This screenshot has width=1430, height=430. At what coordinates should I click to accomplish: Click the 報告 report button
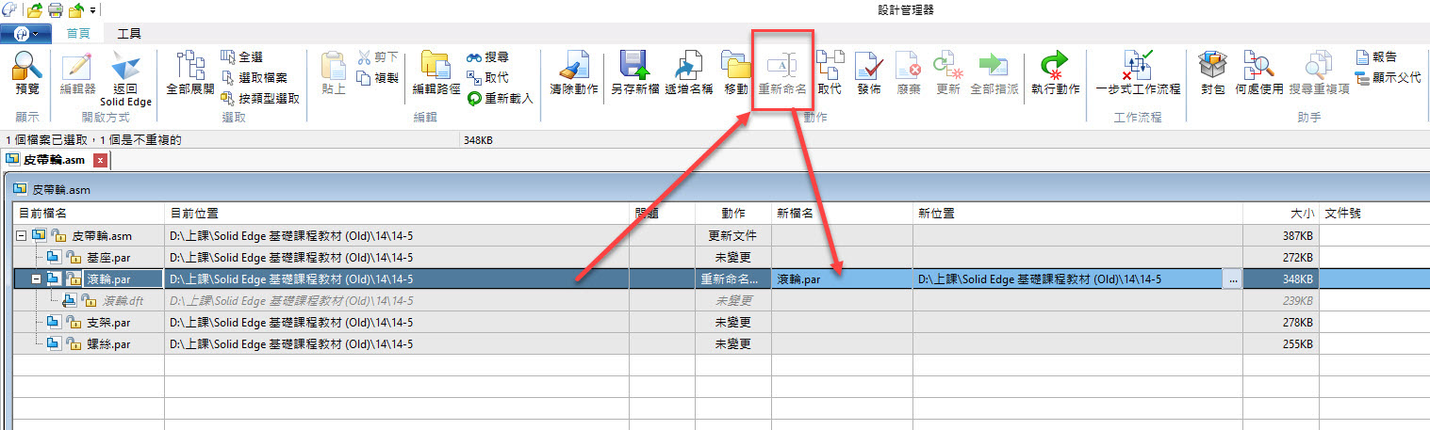click(x=1376, y=57)
